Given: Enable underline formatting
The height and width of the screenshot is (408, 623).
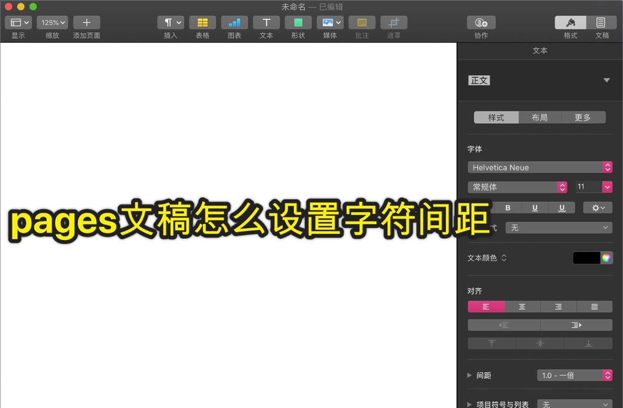Looking at the screenshot, I should click(x=535, y=207).
